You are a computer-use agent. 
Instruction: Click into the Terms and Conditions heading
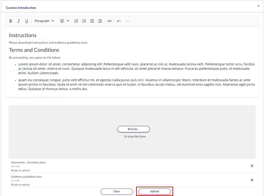click(34, 50)
